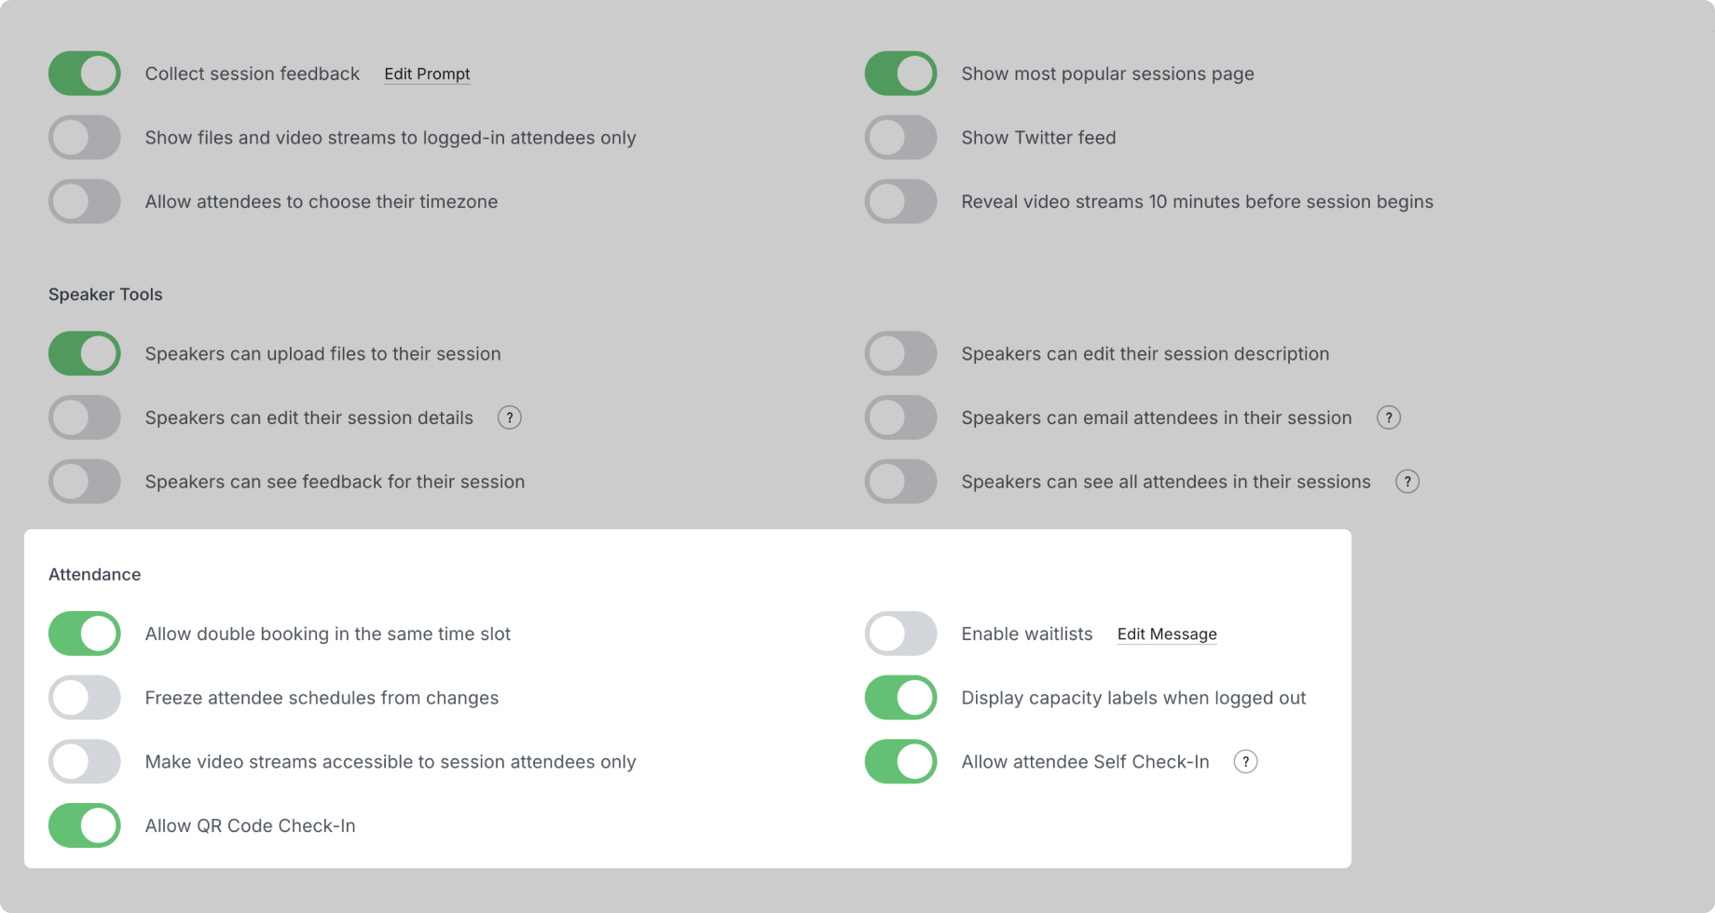
Task: Disable Show most popular sessions page
Action: 900,74
